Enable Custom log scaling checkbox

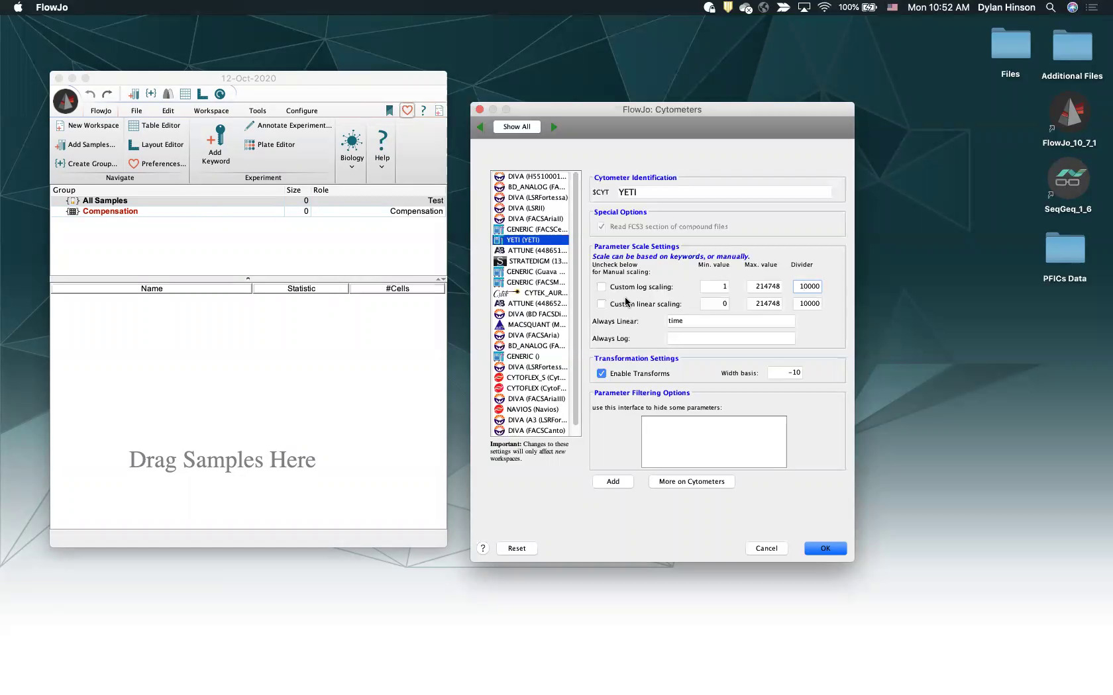point(602,287)
